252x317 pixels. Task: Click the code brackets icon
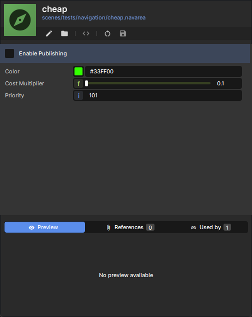86,33
